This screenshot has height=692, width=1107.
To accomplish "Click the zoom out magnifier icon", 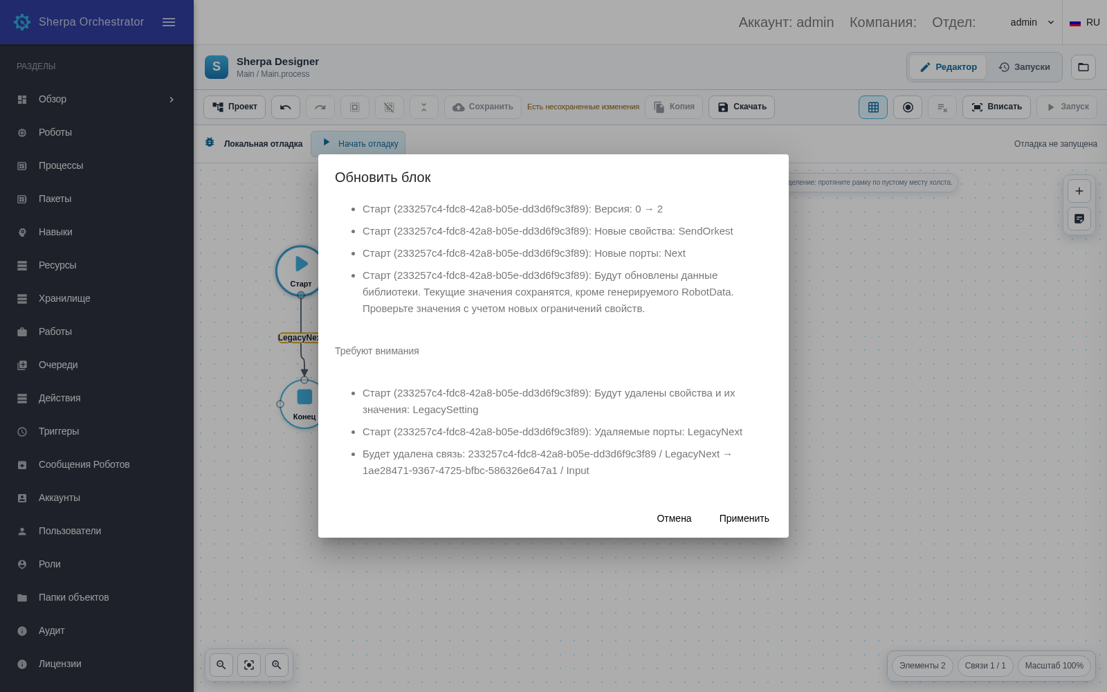I will (x=221, y=665).
